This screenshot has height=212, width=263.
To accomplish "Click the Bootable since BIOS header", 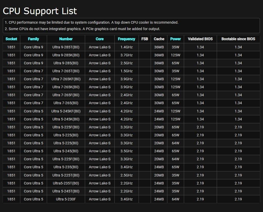I will tap(238, 39).
